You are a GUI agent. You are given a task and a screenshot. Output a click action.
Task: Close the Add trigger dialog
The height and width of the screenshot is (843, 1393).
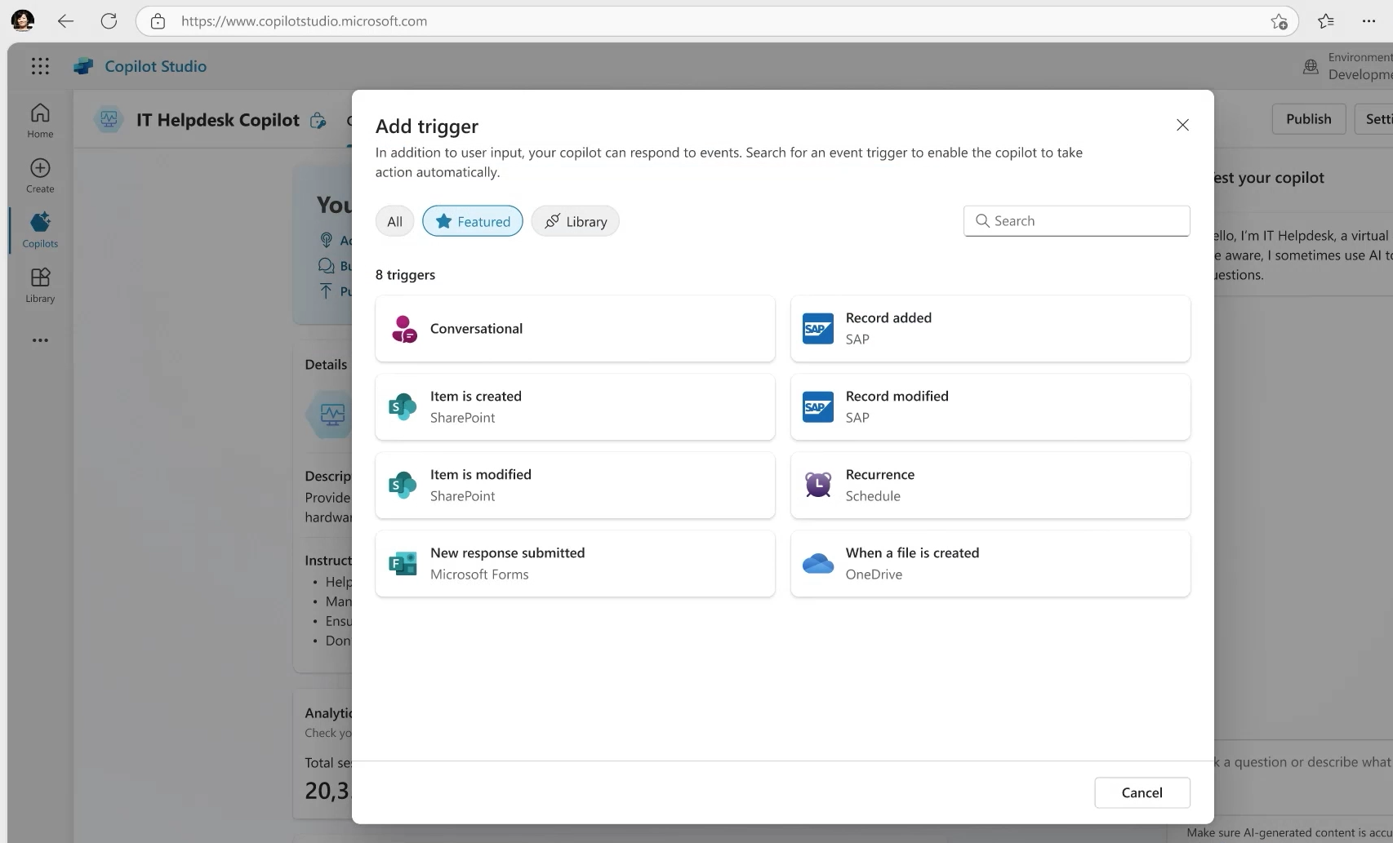coord(1182,125)
